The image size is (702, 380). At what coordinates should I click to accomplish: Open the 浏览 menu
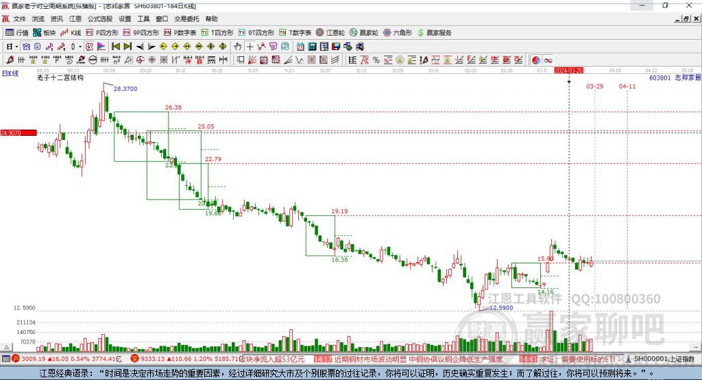(x=38, y=19)
